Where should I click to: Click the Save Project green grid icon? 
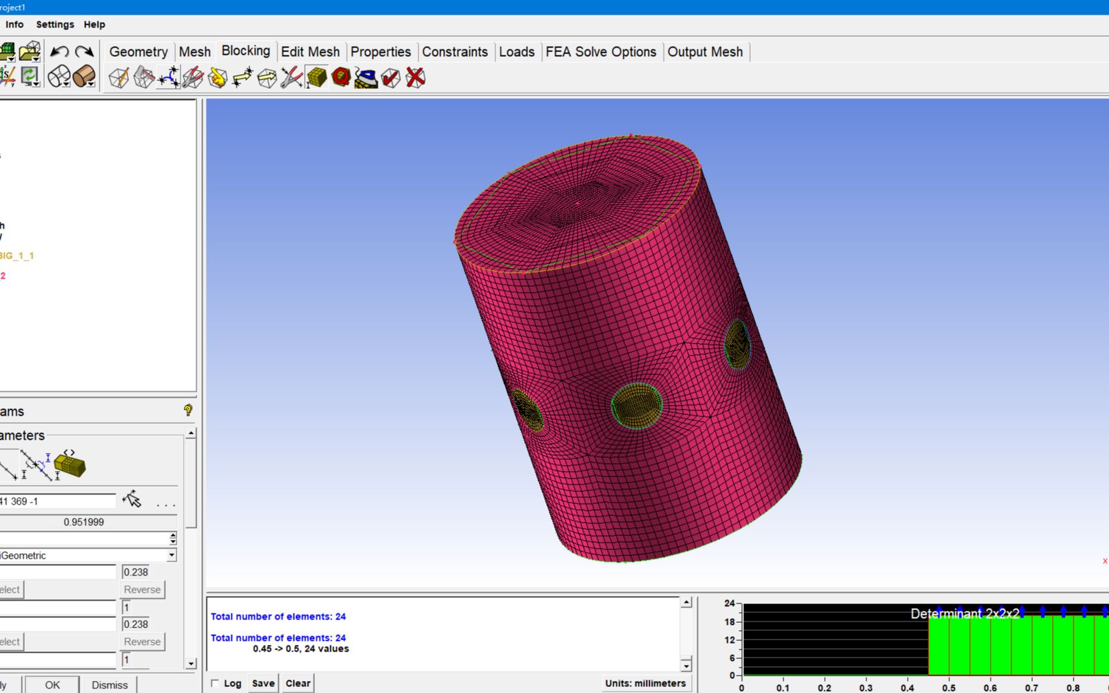(7, 51)
